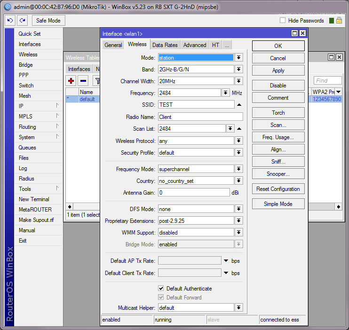This screenshot has width=349, height=330.
Task: Switch to the Data Rates tab
Action: point(165,45)
